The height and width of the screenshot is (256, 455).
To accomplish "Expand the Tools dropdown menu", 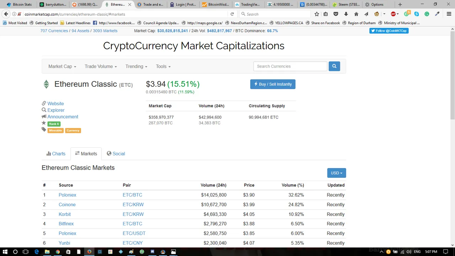I will click(163, 66).
